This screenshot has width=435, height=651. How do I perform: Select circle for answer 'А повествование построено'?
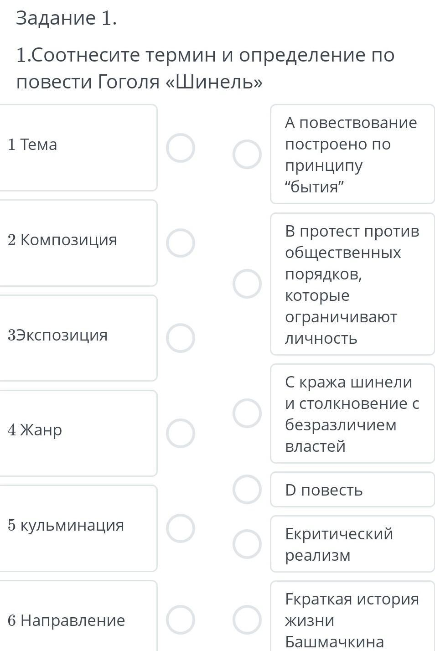pos(247,154)
